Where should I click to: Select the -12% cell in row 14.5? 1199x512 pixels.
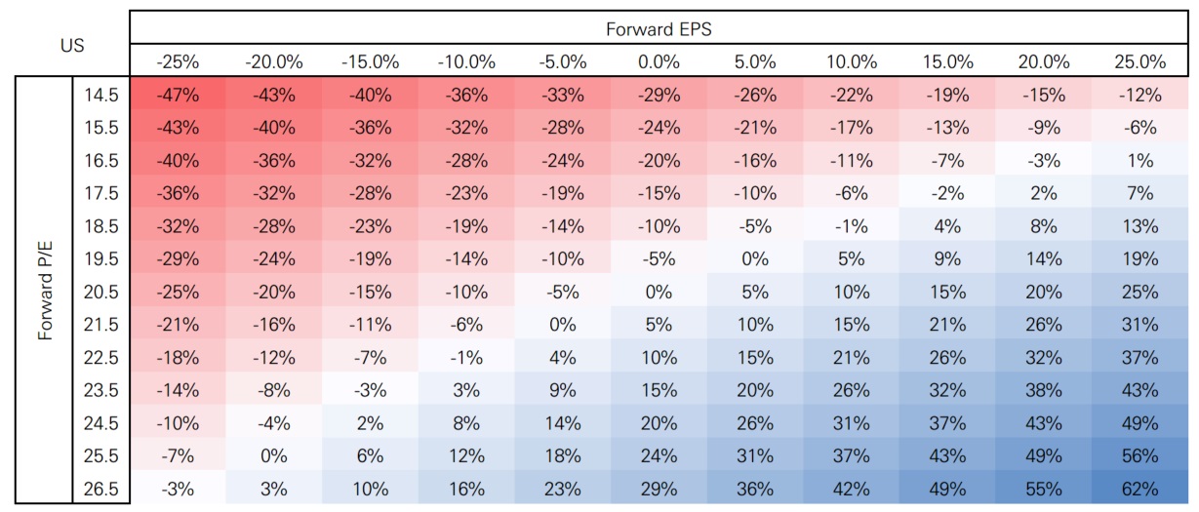(x=1139, y=96)
